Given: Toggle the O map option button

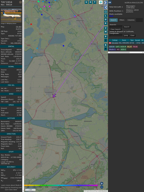Looking at the screenshot, I should [x=106, y=19].
